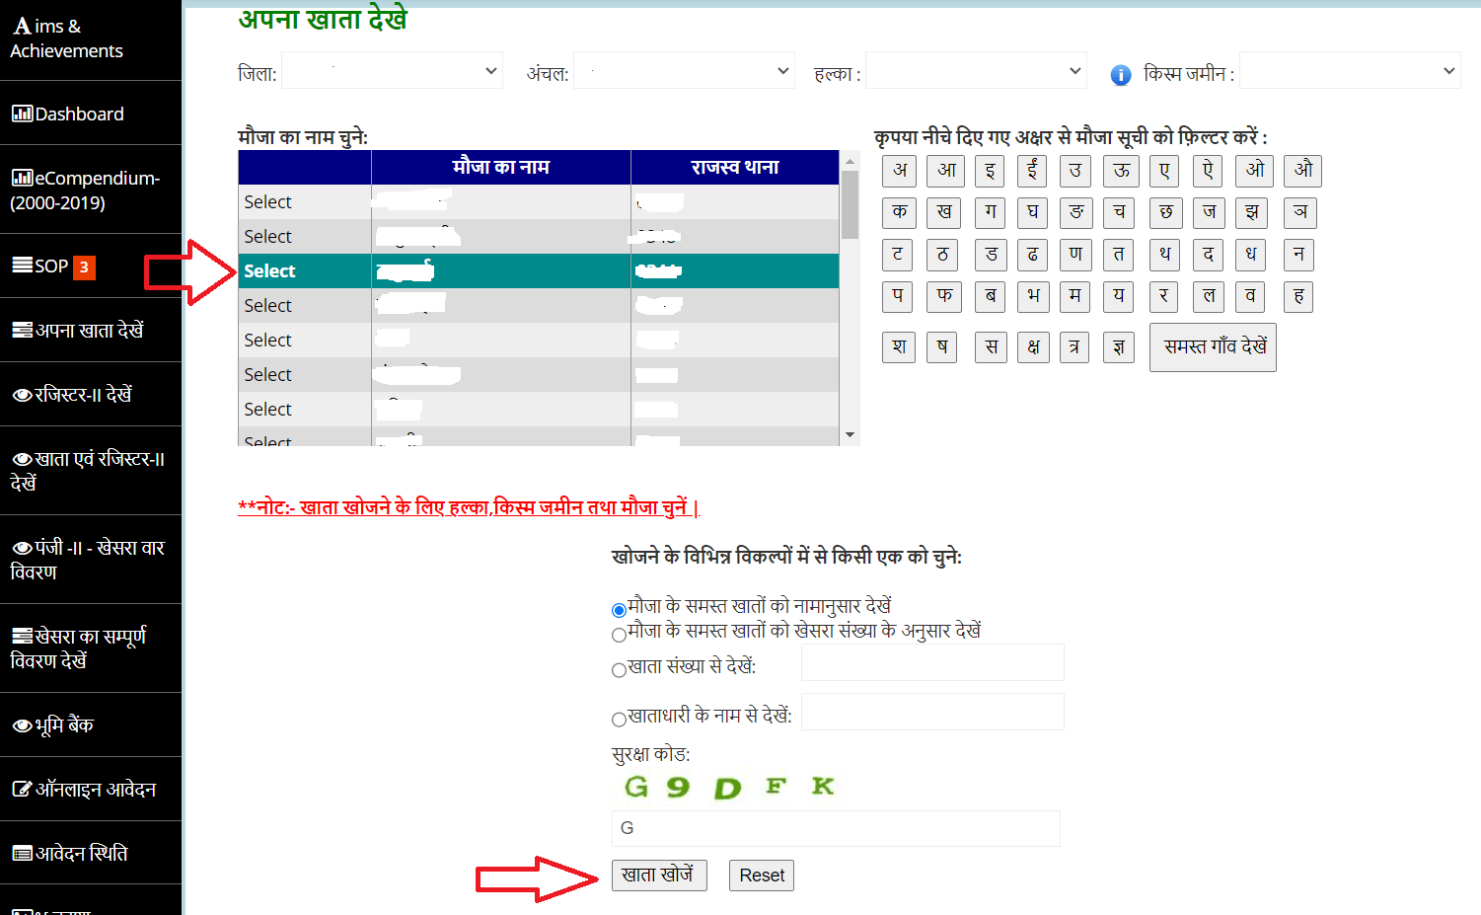Click the security code input field
Screen dimensions: 1481x915
coord(836,828)
